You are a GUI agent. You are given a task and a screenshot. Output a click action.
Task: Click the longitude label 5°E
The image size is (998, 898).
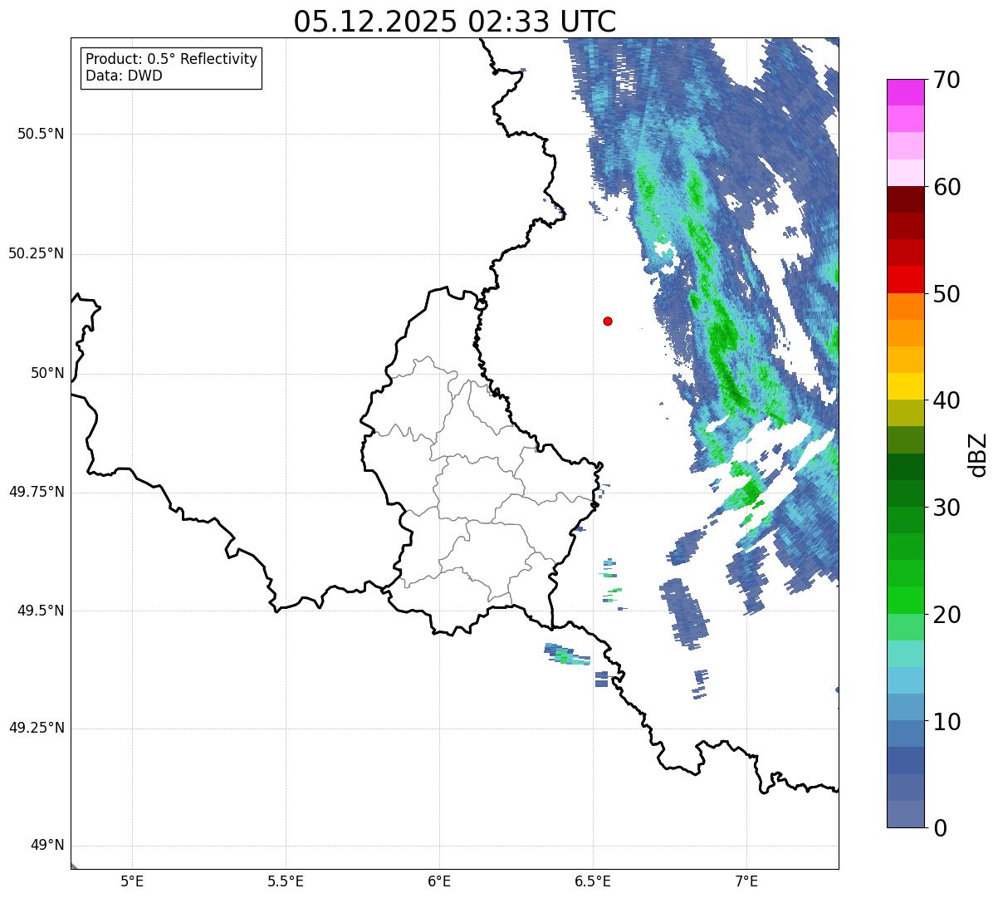click(x=132, y=881)
